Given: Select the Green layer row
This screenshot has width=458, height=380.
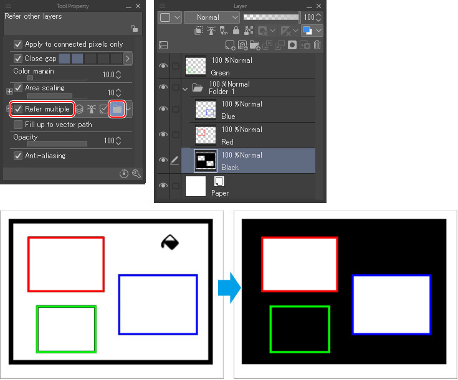Looking at the screenshot, I should (248, 66).
